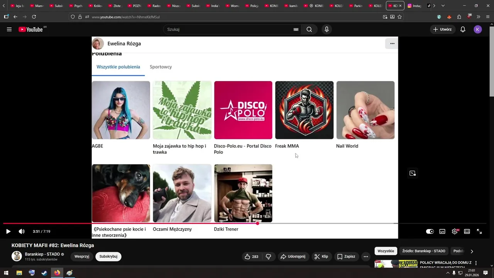Switch to the Instagram tab
This screenshot has height=278, width=494.
pos(414,6)
